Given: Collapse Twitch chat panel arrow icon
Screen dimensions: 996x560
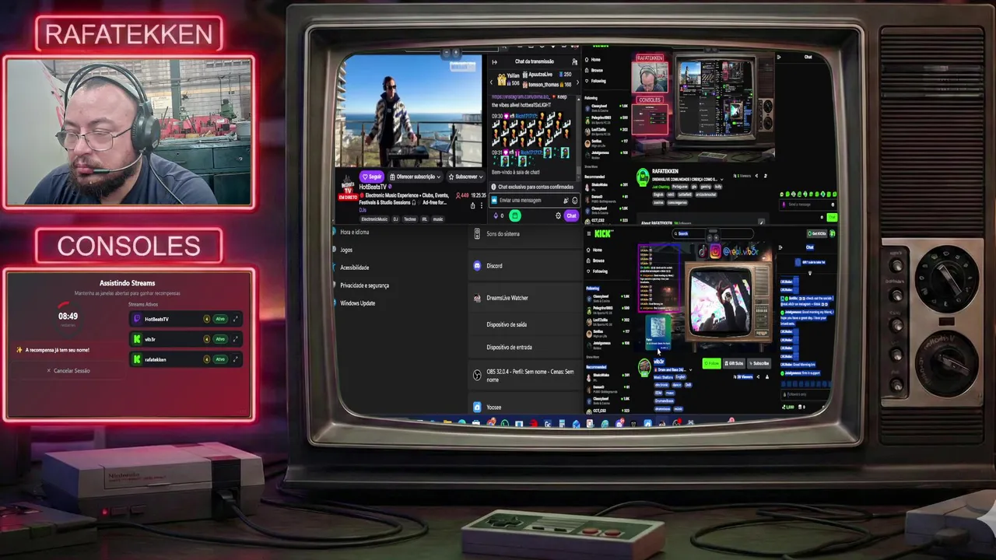Looking at the screenshot, I should point(494,62).
